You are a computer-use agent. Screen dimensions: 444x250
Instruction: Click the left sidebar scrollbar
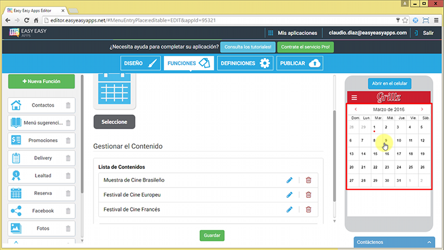[x=82, y=134]
